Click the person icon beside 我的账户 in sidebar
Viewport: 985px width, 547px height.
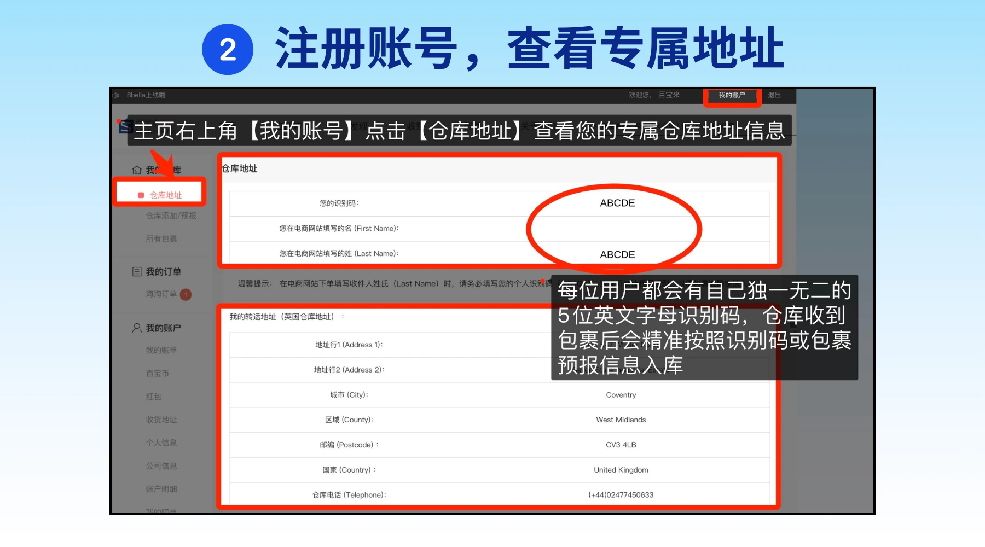(137, 328)
